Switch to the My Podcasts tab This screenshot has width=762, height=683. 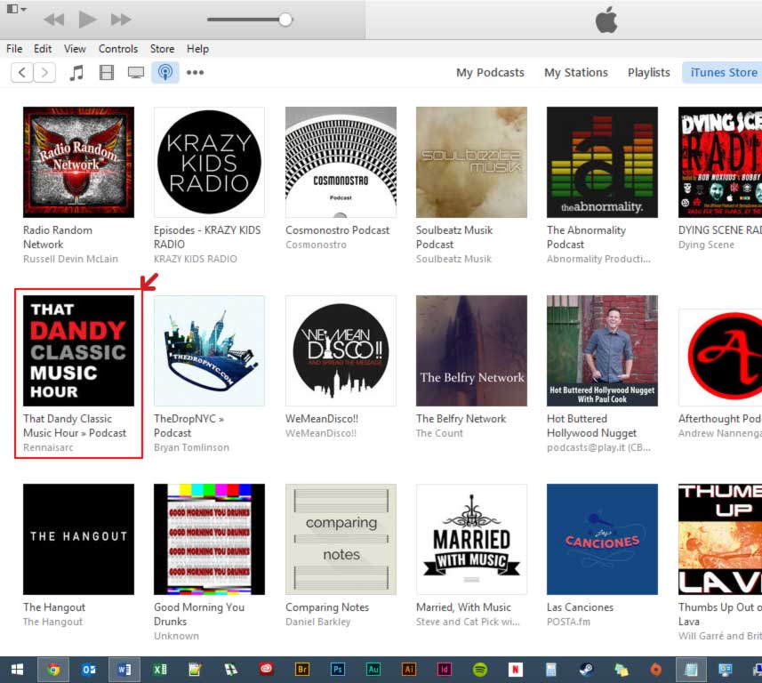pos(490,72)
